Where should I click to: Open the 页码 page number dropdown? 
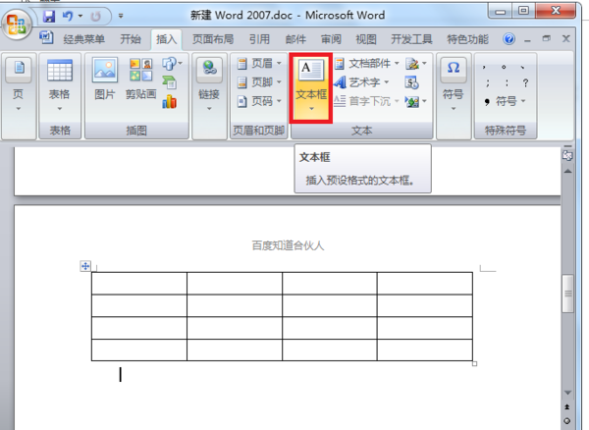[x=259, y=101]
